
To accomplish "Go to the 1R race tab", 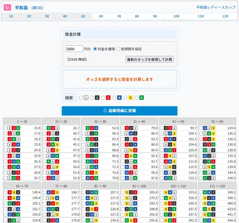I will (11, 16).
